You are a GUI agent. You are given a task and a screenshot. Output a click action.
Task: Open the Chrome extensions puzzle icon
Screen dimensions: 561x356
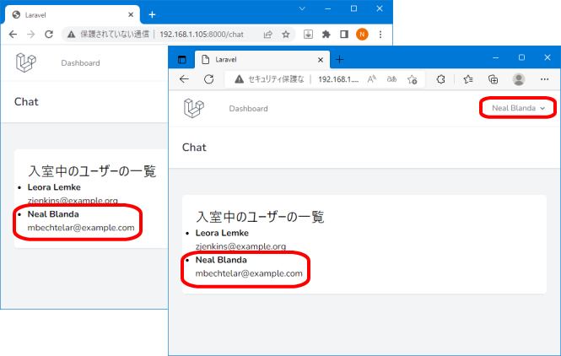pyautogui.click(x=326, y=35)
